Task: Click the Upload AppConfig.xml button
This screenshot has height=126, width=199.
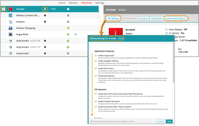Action: (176, 18)
